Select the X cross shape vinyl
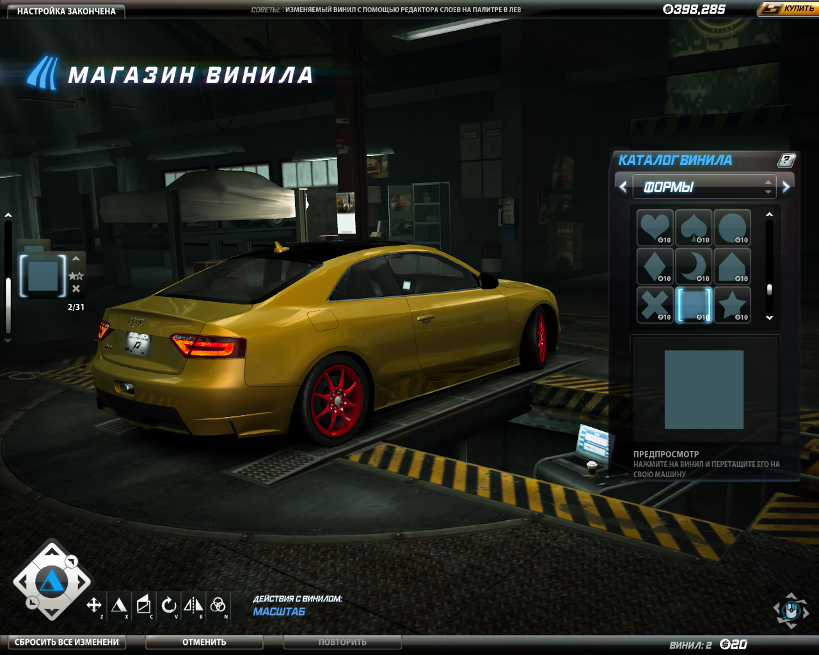 pyautogui.click(x=655, y=304)
